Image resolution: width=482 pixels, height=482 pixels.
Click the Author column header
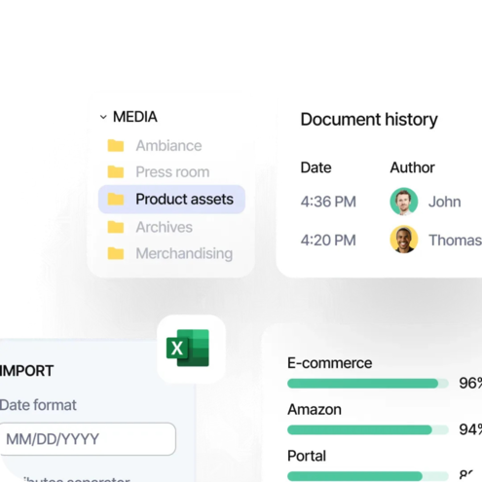[412, 167]
